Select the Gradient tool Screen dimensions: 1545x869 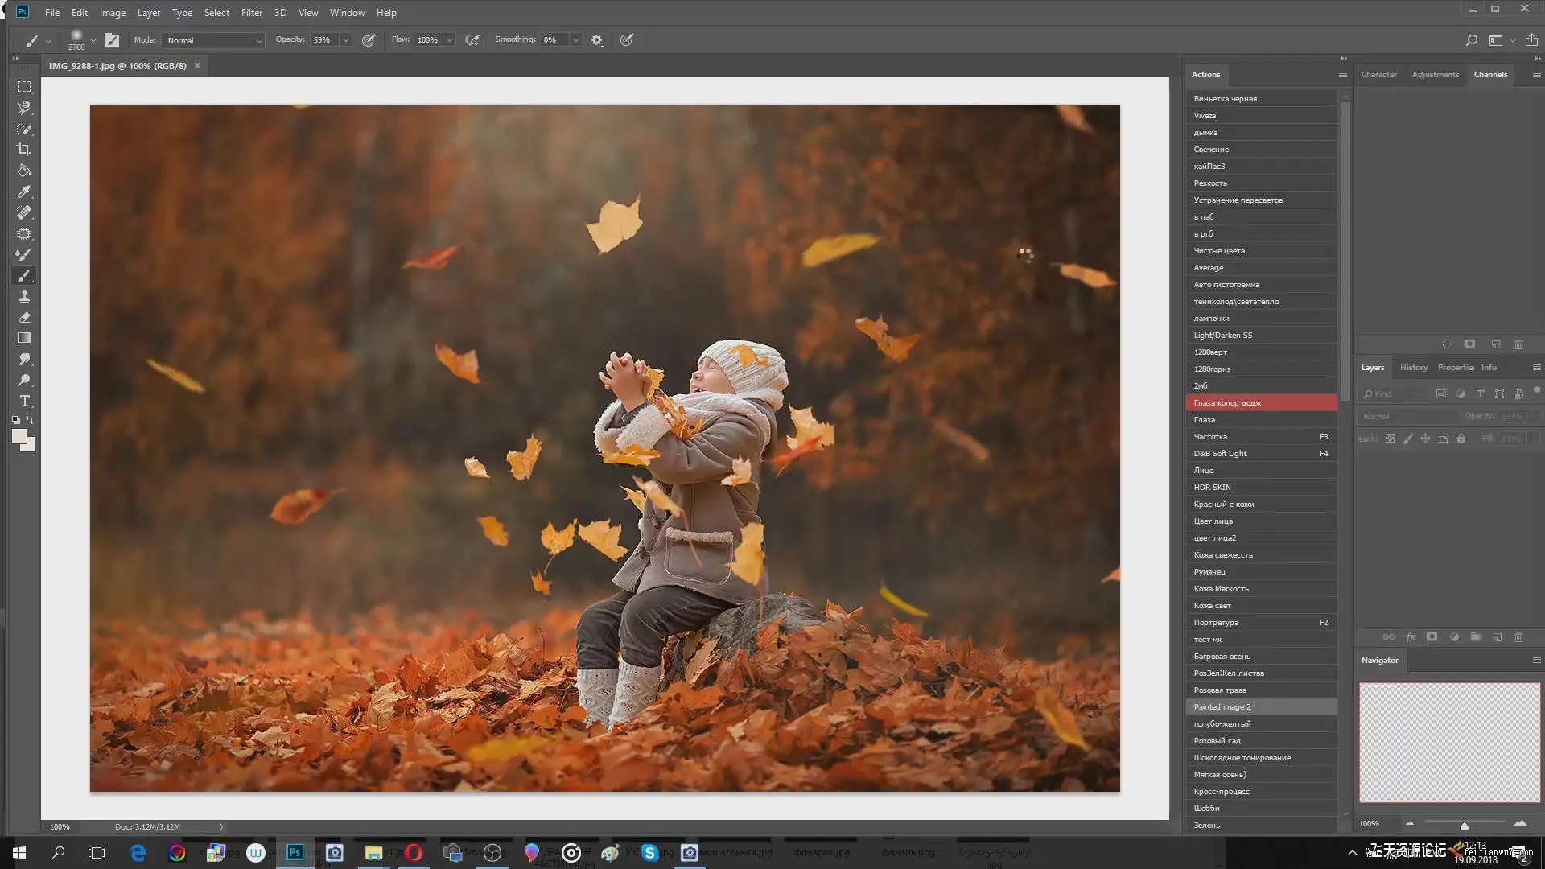(24, 338)
